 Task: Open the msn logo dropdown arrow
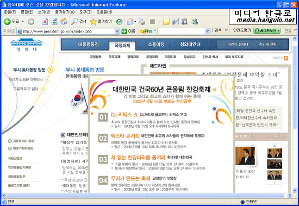click(x=155, y=30)
